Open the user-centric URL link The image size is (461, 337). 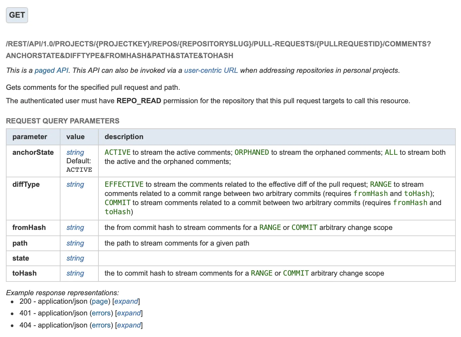(x=211, y=71)
